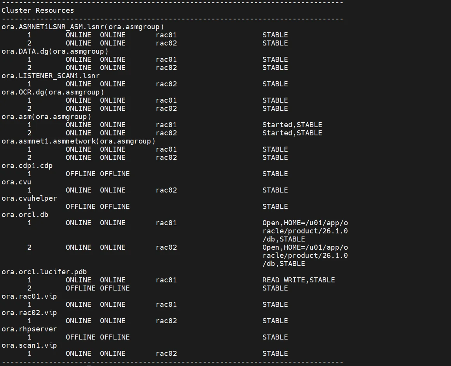Click the ora.cvu resource name
The height and width of the screenshot is (366, 451).
click(x=16, y=182)
